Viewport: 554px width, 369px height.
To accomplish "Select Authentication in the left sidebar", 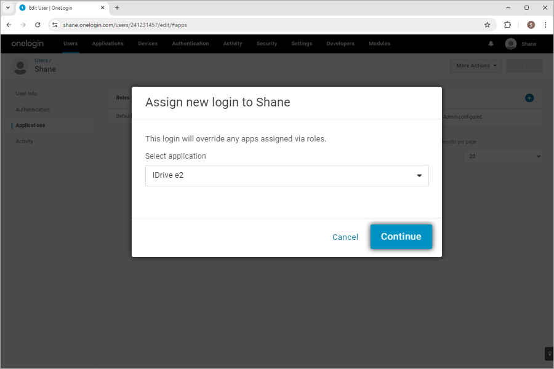I will pyautogui.click(x=33, y=109).
